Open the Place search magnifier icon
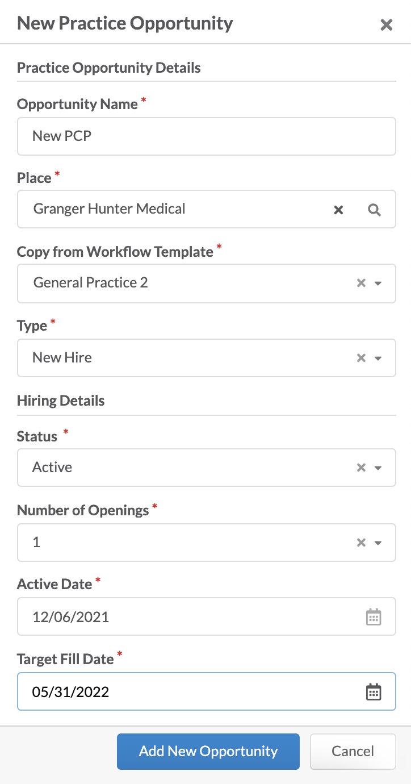 [374, 210]
